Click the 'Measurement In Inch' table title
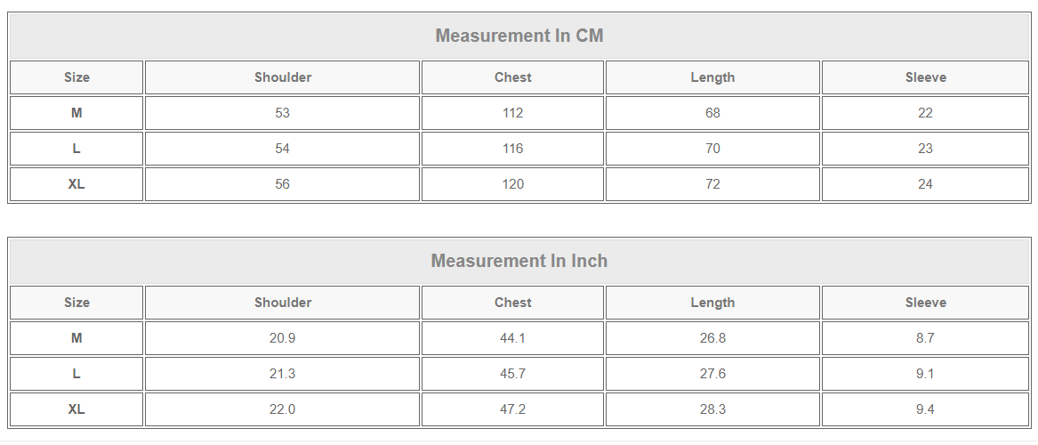Image resolution: width=1038 pixels, height=445 pixels. tap(519, 261)
